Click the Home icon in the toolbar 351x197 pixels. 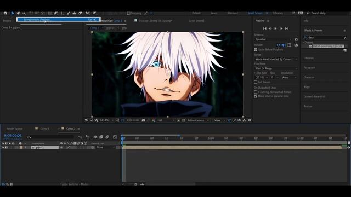[5, 13]
